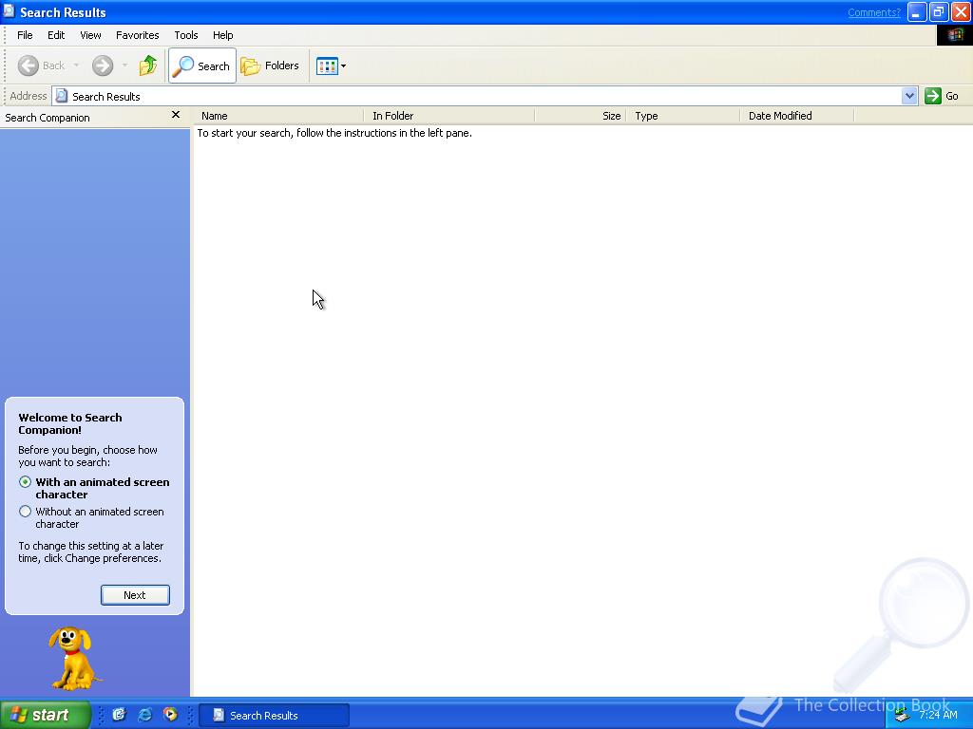Screen dimensions: 973x729
Task: Sort by Date Modified column header
Action: click(x=797, y=116)
